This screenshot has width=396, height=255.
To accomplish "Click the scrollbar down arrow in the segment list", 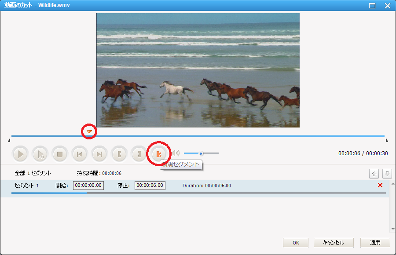I will coord(393,229).
